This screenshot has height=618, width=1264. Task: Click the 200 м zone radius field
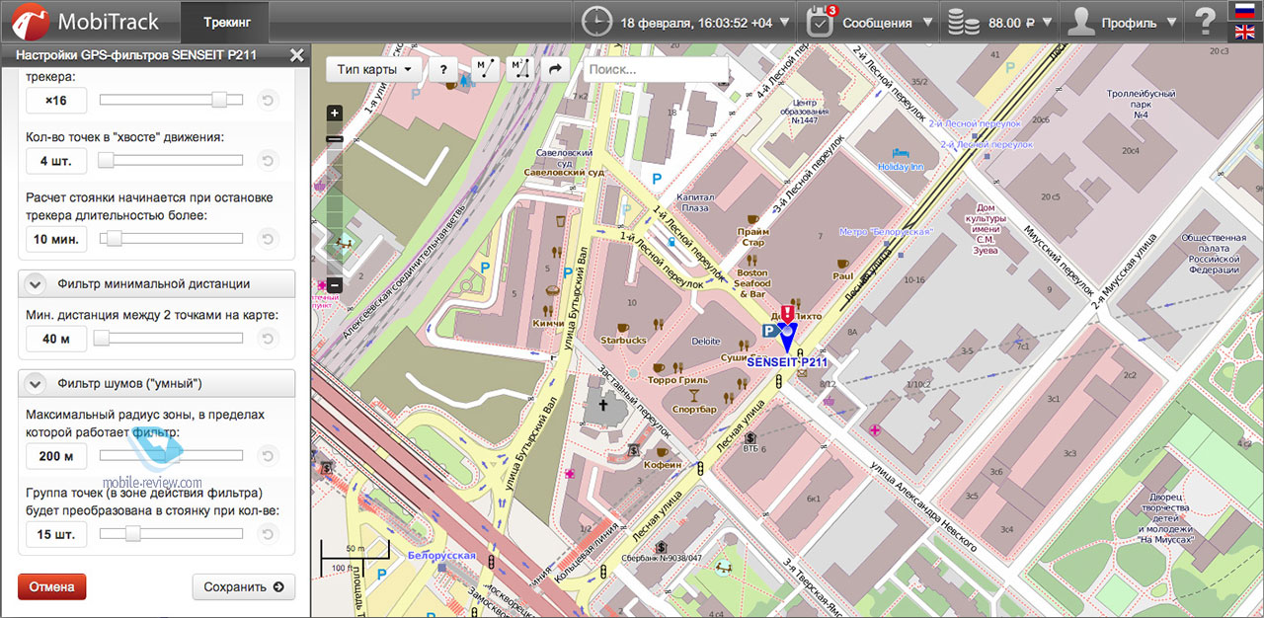point(56,456)
